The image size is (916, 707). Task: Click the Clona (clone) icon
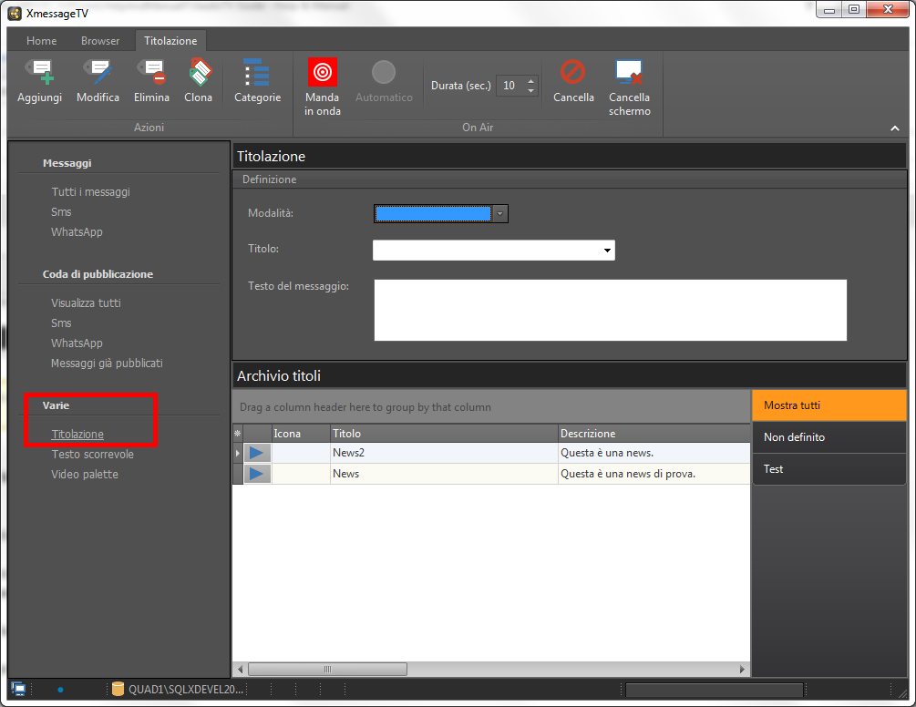199,72
